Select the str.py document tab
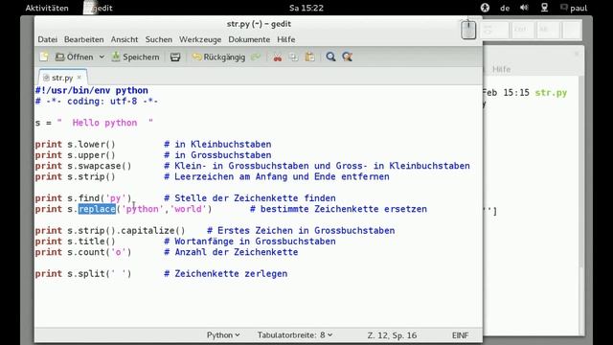The height and width of the screenshot is (345, 613). 62,78
